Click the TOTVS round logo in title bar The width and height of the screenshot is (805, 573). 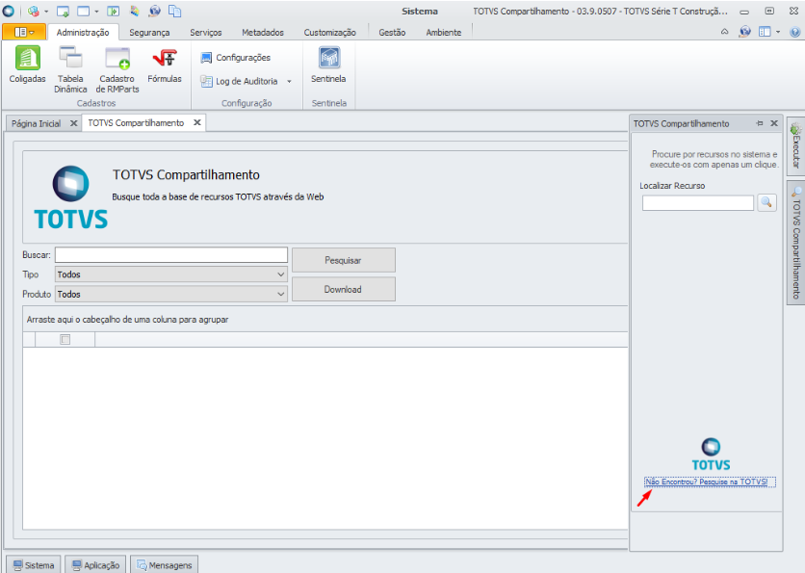(9, 11)
